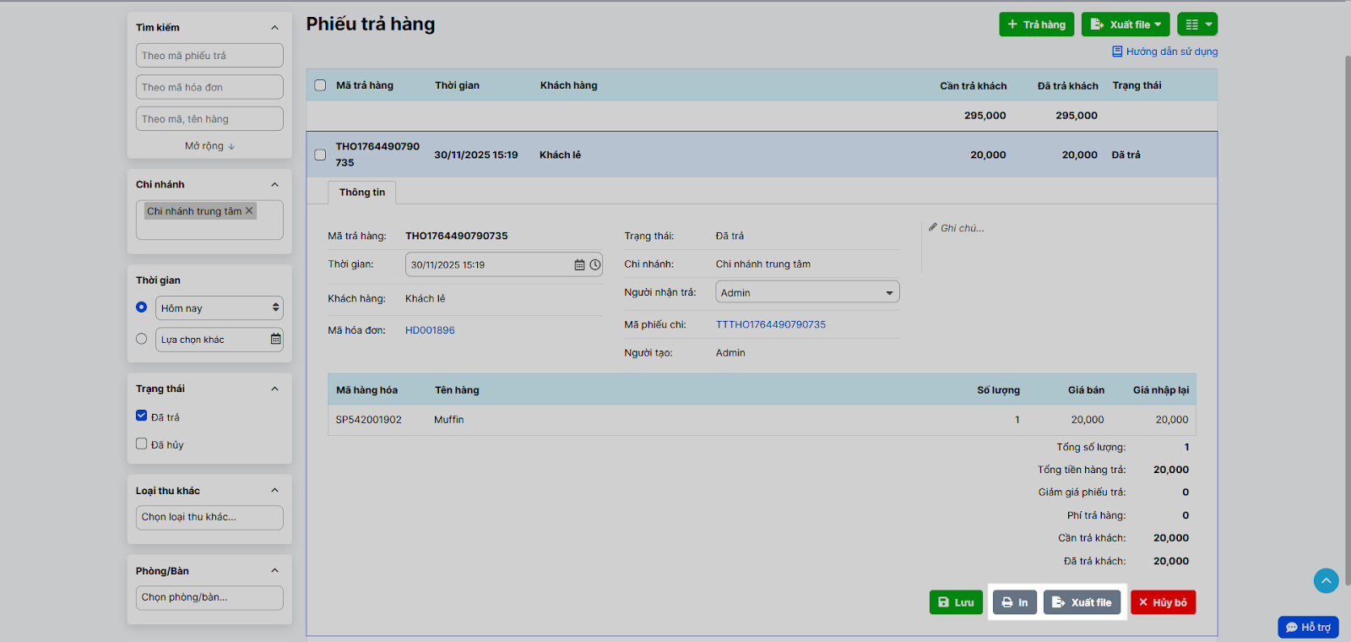Enable the Đã hủy status checkbox
1351x642 pixels.
click(x=142, y=444)
